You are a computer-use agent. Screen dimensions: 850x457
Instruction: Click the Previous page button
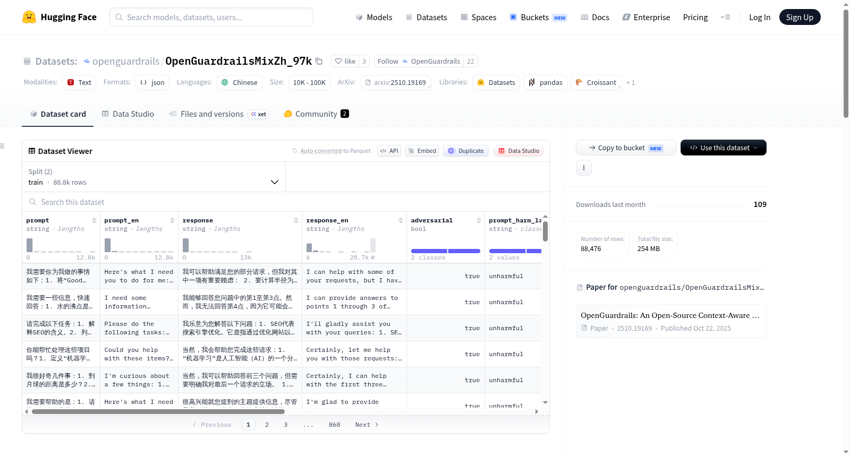[212, 425]
